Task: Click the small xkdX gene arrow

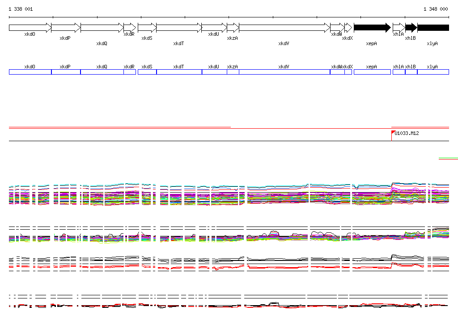Action: pyautogui.click(x=348, y=28)
